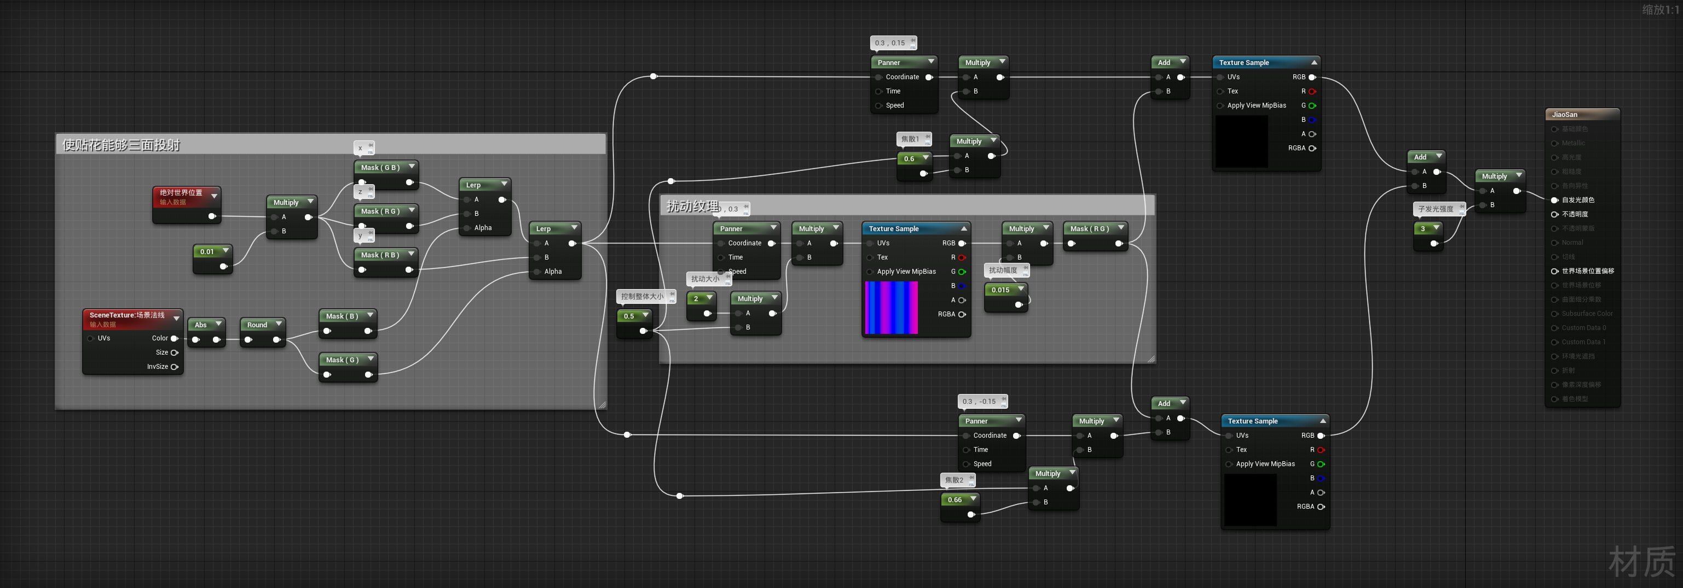1683x588 pixels.
Task: Select the purple-blue texture preview thumbnail
Action: click(891, 307)
